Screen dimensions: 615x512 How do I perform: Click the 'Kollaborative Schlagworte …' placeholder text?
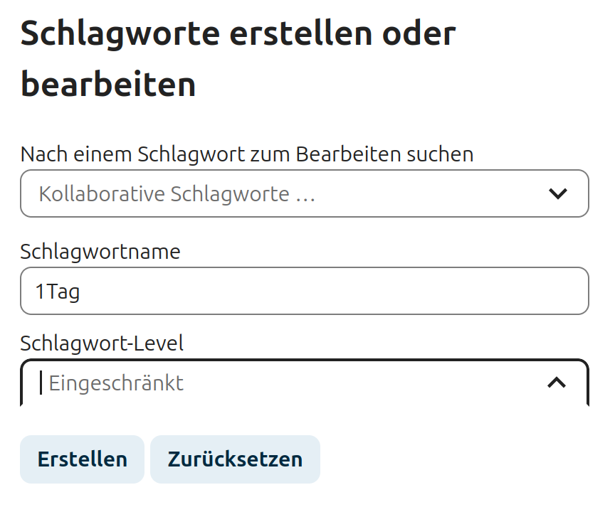177,194
